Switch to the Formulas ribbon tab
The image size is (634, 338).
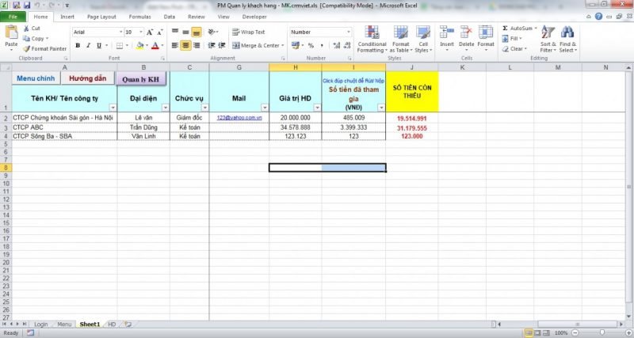140,17
